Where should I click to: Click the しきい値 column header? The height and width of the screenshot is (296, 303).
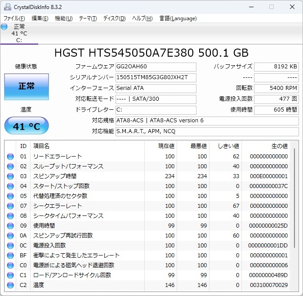click(226, 146)
